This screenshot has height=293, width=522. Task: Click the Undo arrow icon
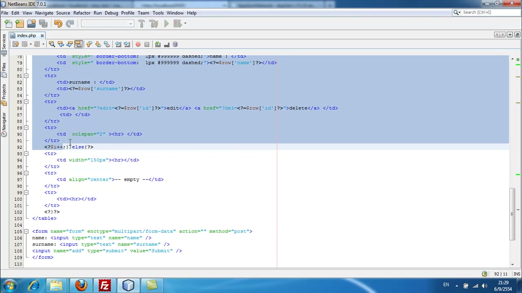58,24
